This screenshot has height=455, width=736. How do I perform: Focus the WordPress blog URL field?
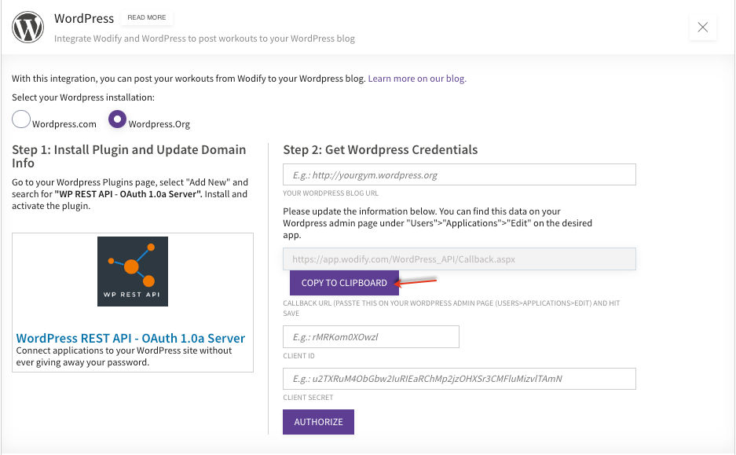click(x=459, y=174)
